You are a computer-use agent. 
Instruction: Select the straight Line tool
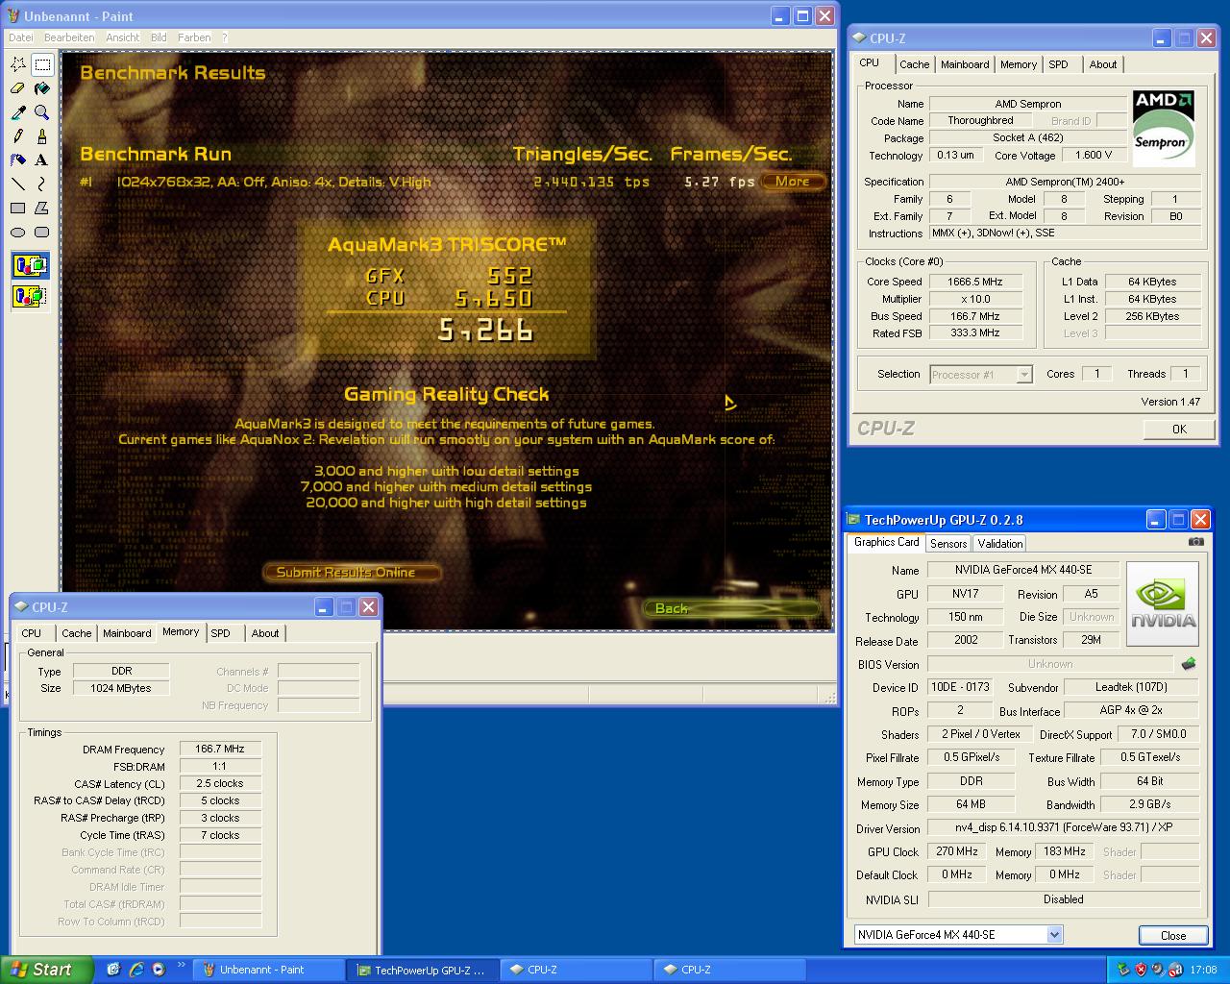18,184
